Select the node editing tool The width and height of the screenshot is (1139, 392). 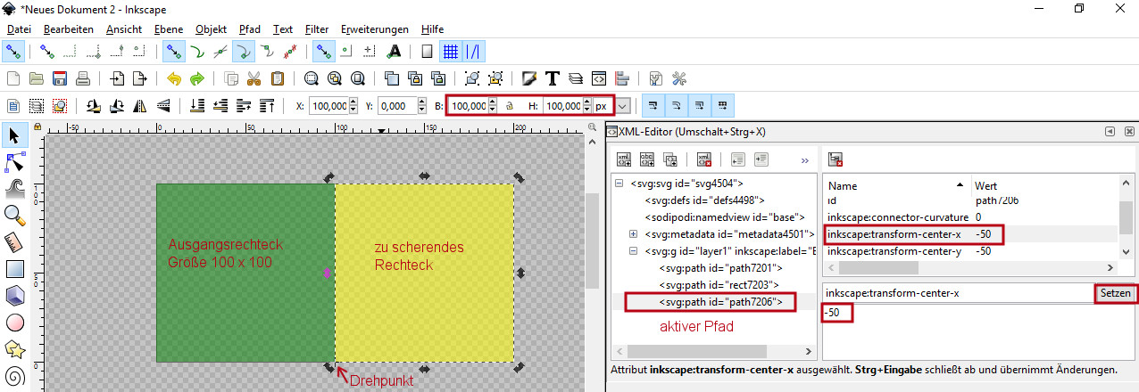pyautogui.click(x=14, y=162)
